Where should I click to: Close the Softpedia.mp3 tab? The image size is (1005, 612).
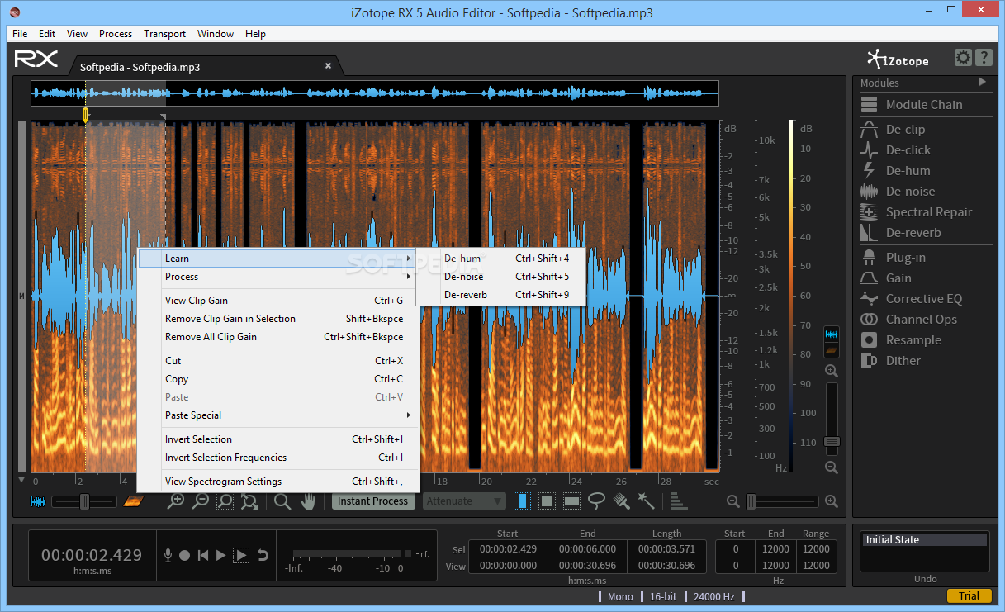click(328, 66)
